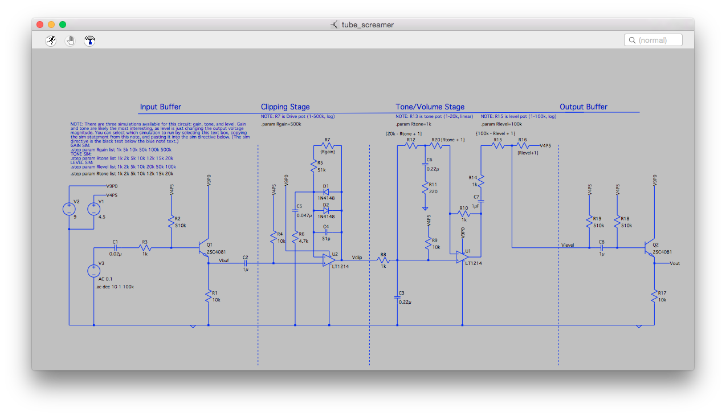Click the '{Rlevel+1}' value under R16

[x=528, y=153]
